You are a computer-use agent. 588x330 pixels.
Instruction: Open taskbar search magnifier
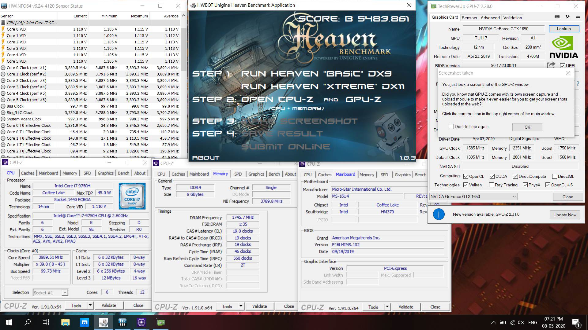point(28,322)
